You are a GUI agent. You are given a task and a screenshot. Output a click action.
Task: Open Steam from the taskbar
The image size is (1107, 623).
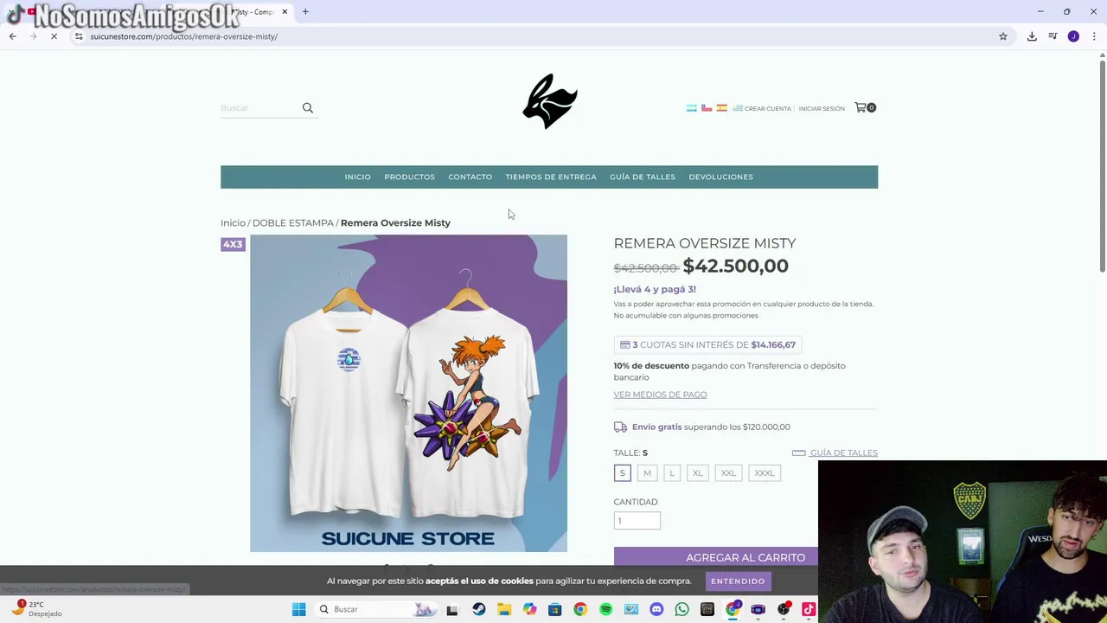pyautogui.click(x=479, y=609)
